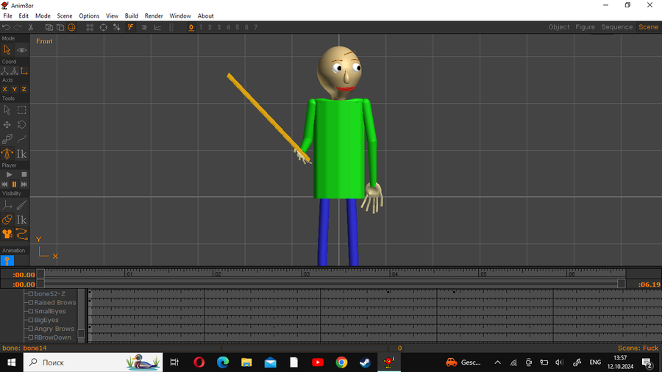
Task: Open the Options menu
Action: pyautogui.click(x=89, y=16)
